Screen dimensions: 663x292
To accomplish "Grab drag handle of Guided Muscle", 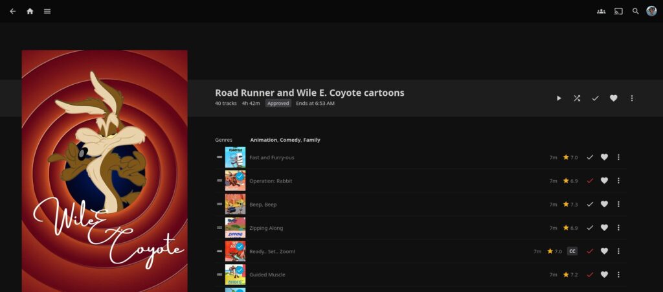I will click(x=219, y=275).
